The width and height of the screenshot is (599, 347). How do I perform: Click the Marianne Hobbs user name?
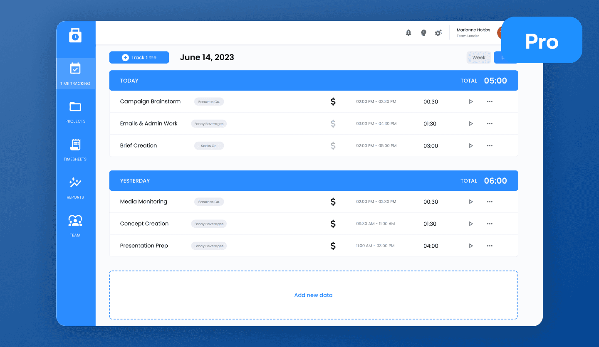point(473,30)
